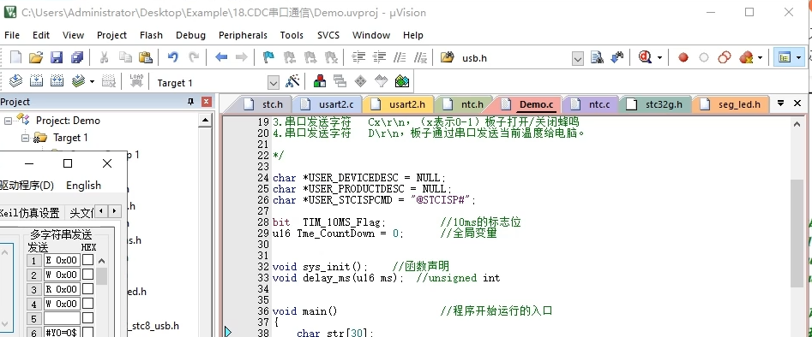
Task: Click the Save file toolbar icon
Action: (56, 57)
